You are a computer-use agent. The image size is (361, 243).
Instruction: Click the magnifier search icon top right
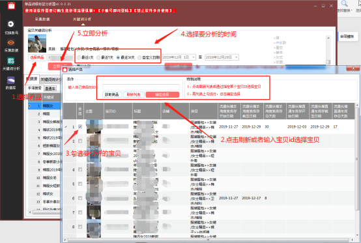345,4
